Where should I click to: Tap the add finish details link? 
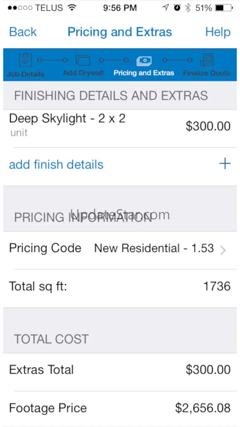[x=56, y=165]
